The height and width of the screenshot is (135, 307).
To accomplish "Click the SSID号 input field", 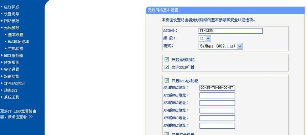I will point(230,31).
